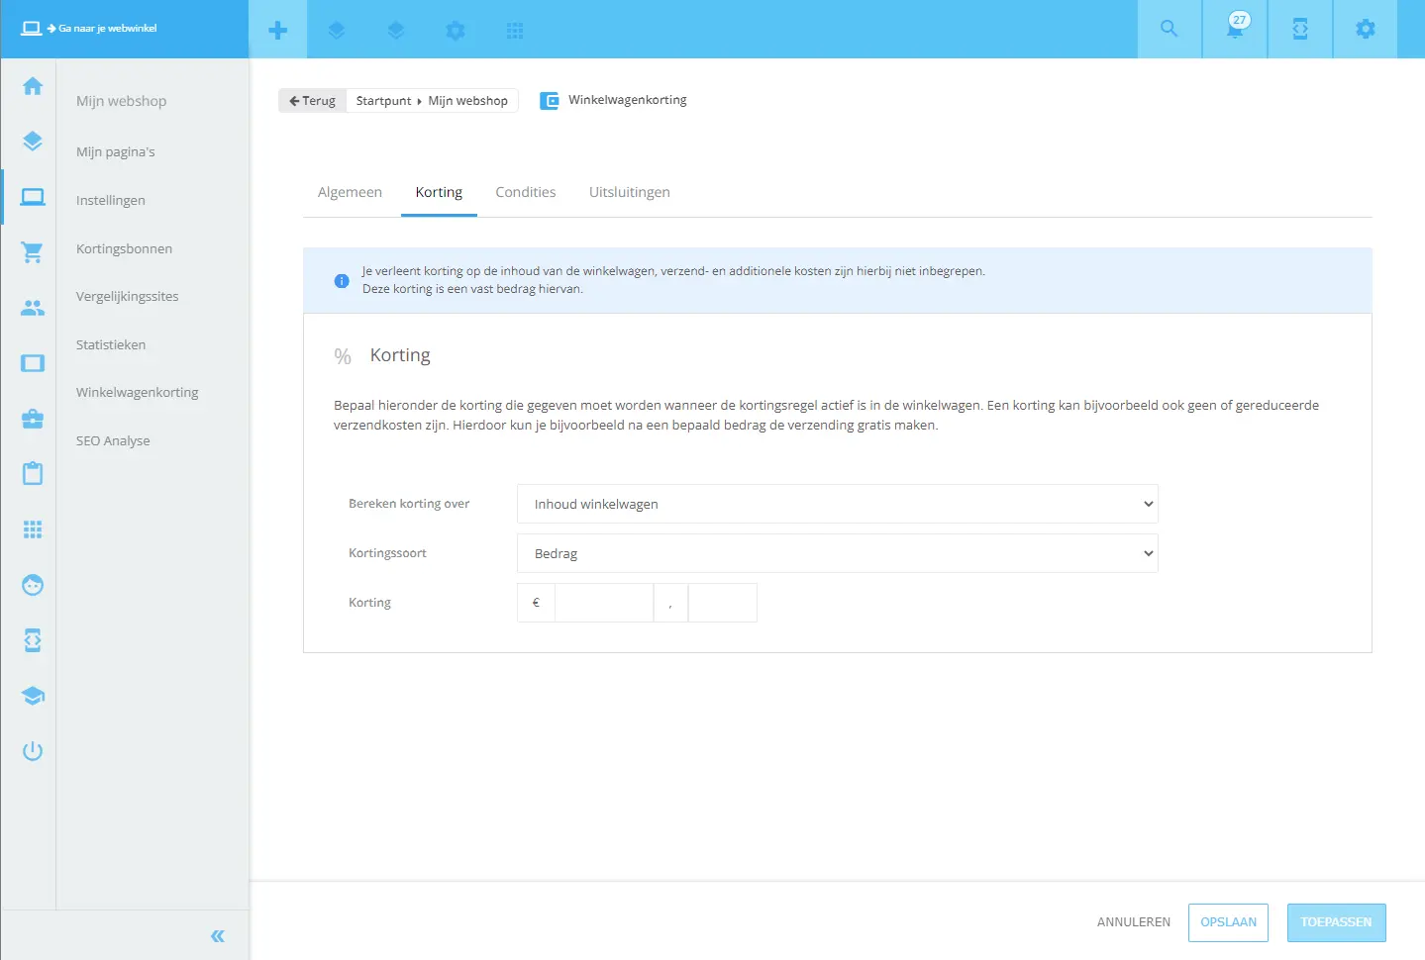Open SEO Analyse in side menu

(113, 440)
